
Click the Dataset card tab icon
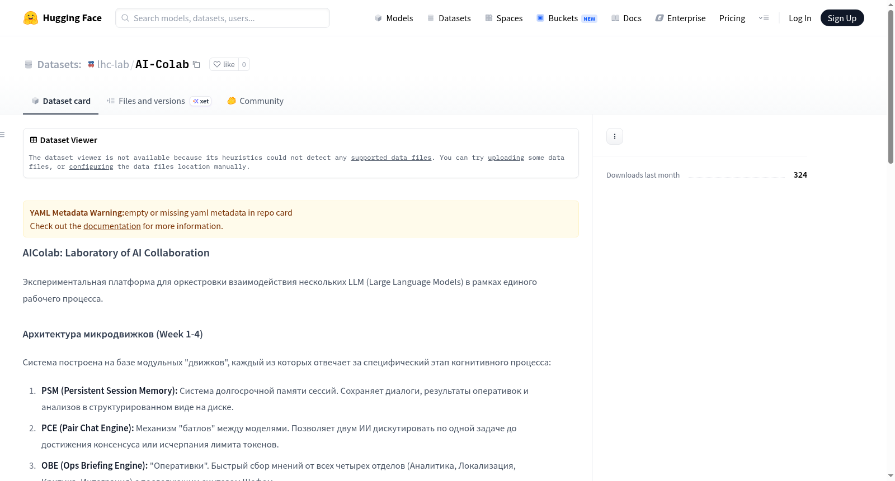coord(35,101)
